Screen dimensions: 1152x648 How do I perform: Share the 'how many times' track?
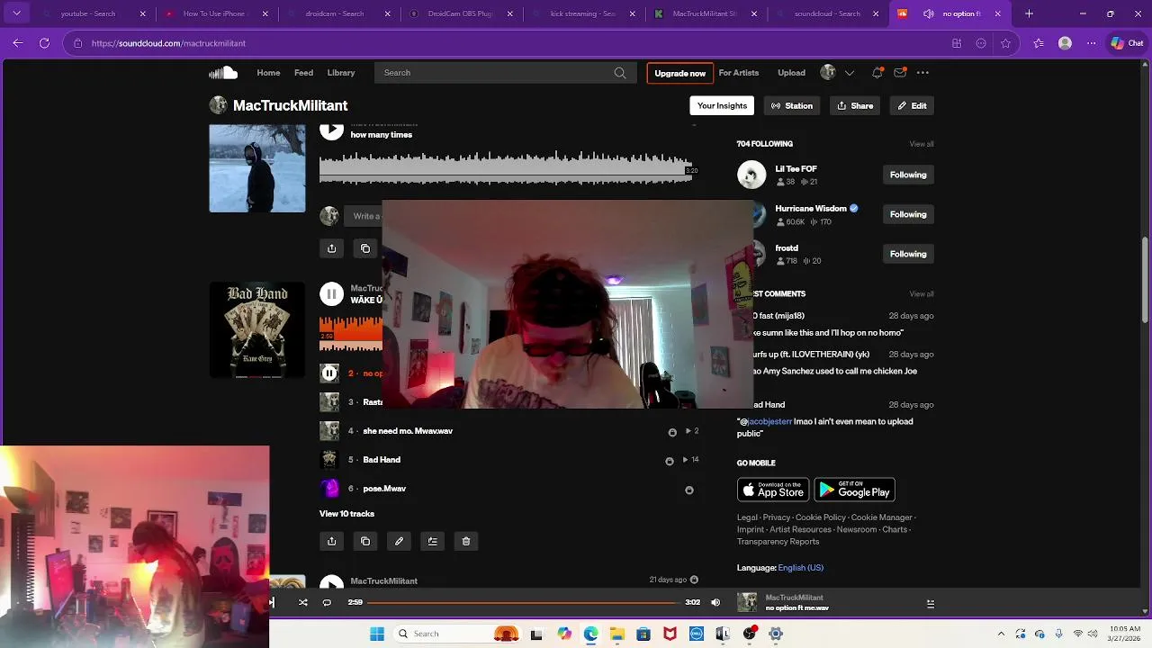(331, 248)
